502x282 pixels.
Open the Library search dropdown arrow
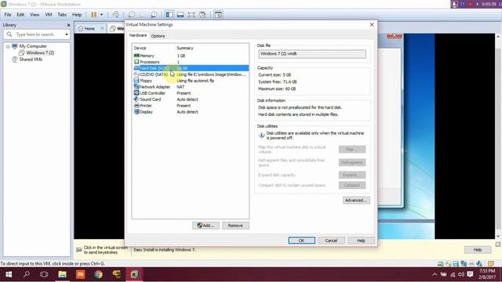coord(67,34)
